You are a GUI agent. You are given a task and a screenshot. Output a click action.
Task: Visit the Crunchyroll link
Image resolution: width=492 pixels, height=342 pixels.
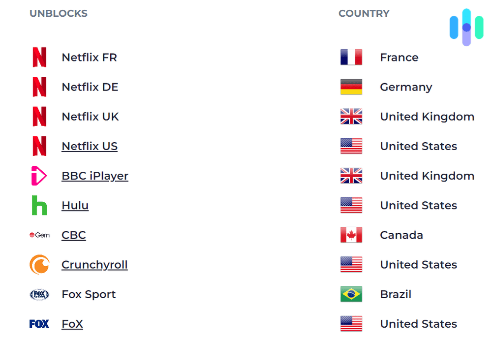point(94,264)
